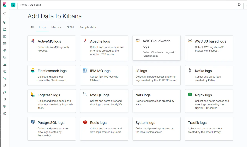Open the Logstash logs card title
The width and height of the screenshot is (247, 147).
(x=49, y=95)
